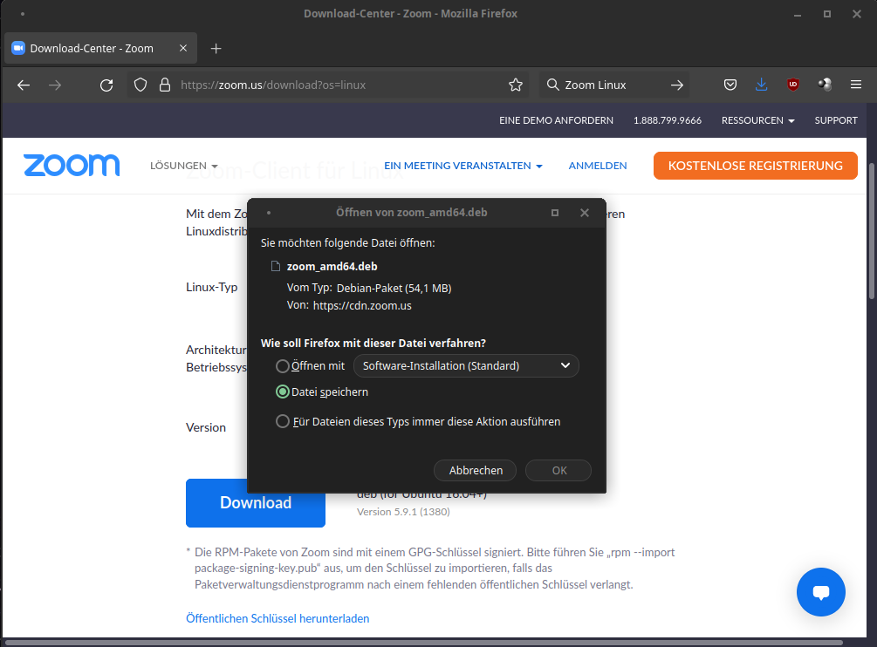Show the Firefox downloads panel
Image resolution: width=877 pixels, height=647 pixels.
tap(761, 85)
